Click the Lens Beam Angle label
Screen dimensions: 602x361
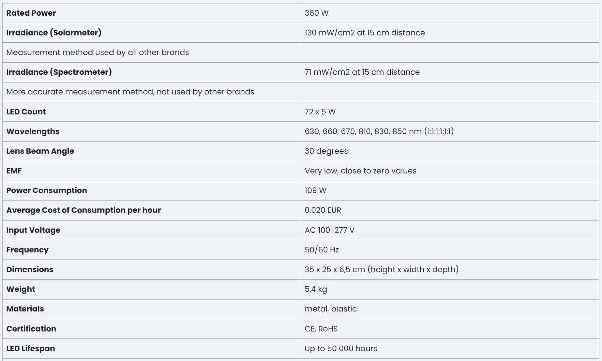[x=40, y=151]
